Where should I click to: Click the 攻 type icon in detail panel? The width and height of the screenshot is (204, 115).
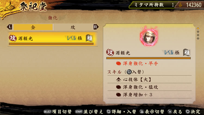click(110, 52)
